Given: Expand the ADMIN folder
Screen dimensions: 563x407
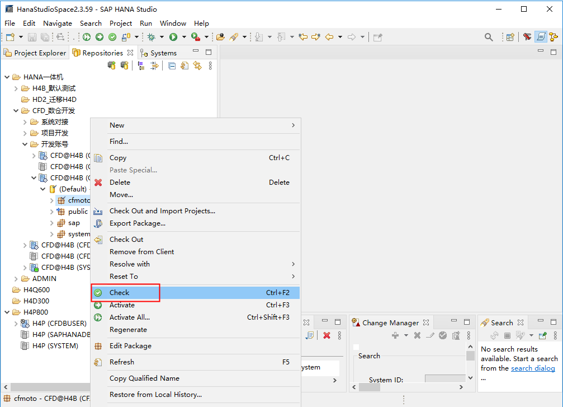Looking at the screenshot, I should pos(16,279).
